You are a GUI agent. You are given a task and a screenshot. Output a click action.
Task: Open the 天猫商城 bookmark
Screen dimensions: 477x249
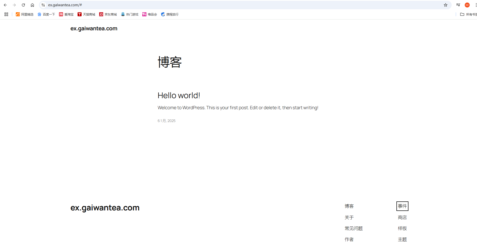pyautogui.click(x=86, y=14)
